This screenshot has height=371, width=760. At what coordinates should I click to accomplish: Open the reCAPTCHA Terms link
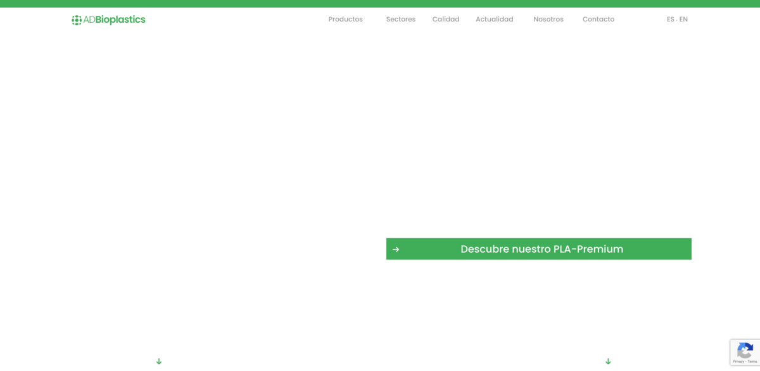pos(752,362)
